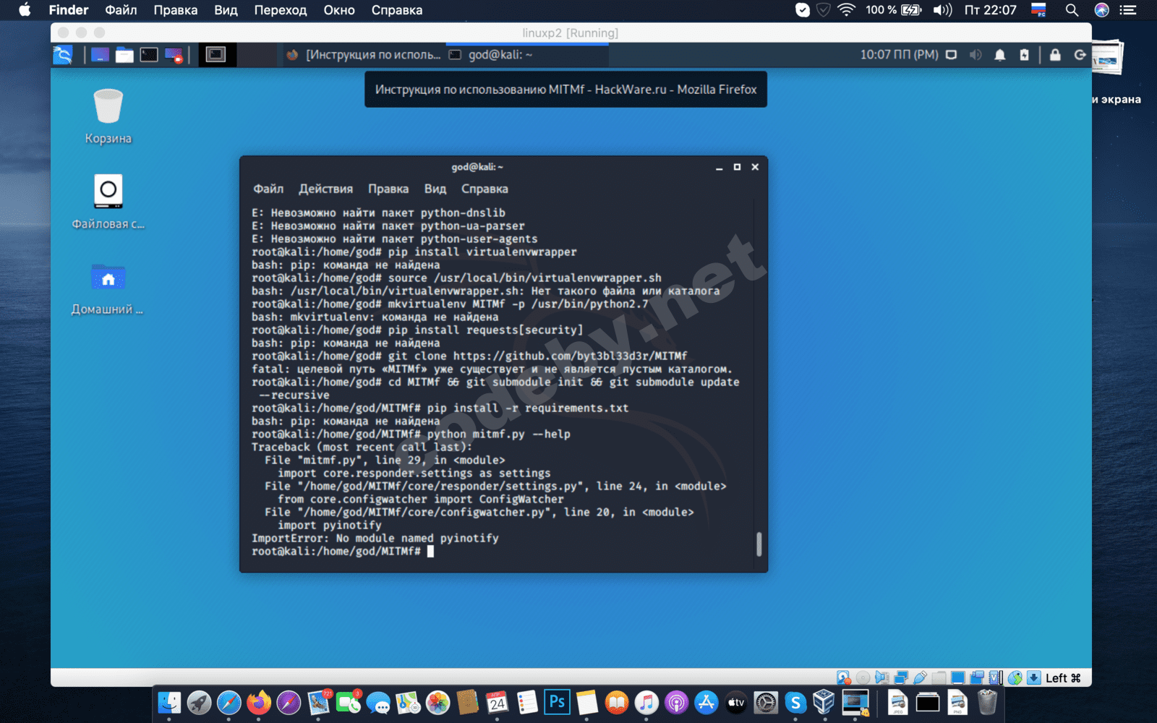Open Skype from the Dock
The width and height of the screenshot is (1157, 723).
click(795, 702)
